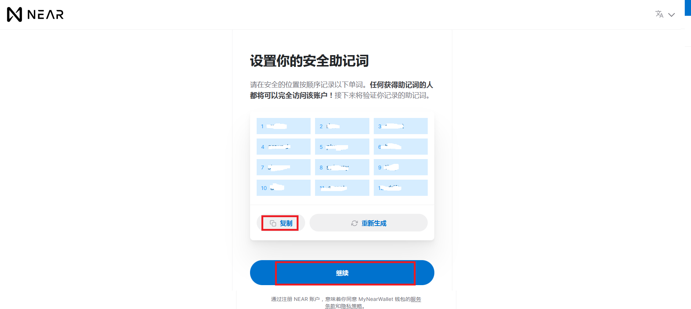Open the 服务条款 terms link
Viewport: 691px width, 309px height.
pyautogui.click(x=416, y=299)
